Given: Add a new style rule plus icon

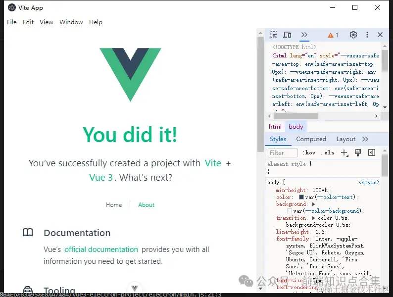Looking at the screenshot, I should [344, 152].
